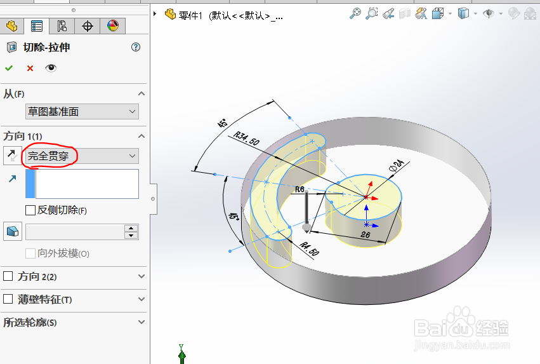This screenshot has height=364, width=540.
Task: Collapse the 从(F) section
Action: pyautogui.click(x=142, y=94)
